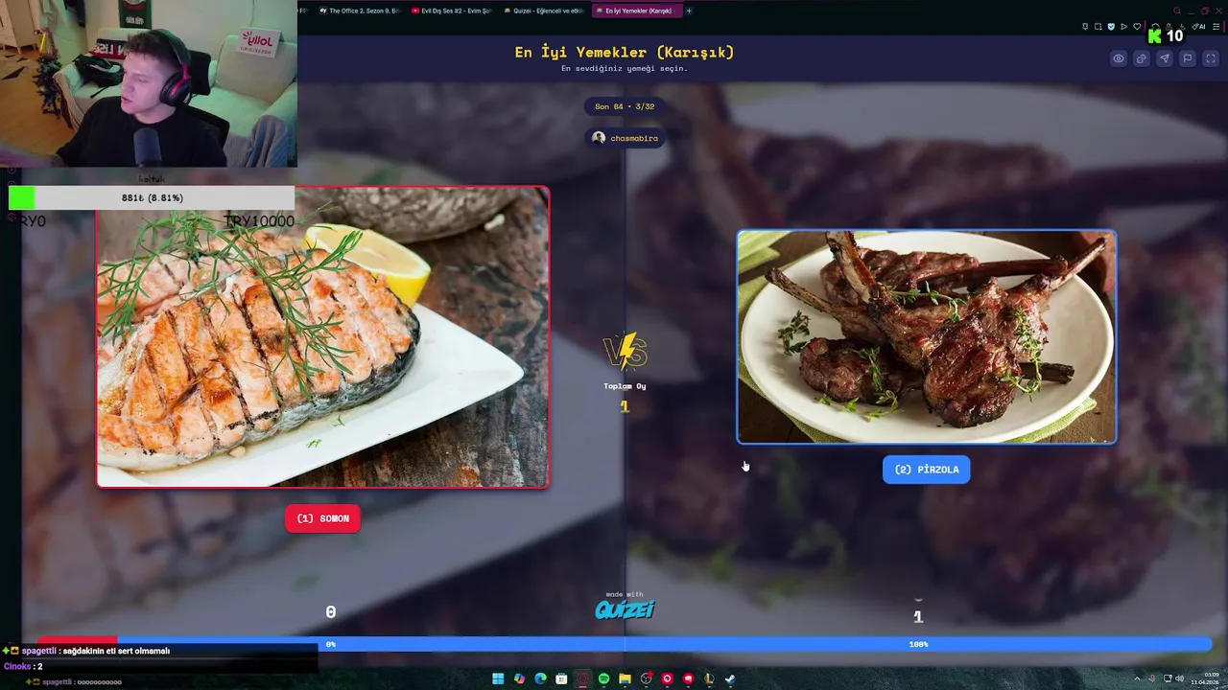Click the flag report icon
Screen dimensions: 1228x690
[1188, 58]
